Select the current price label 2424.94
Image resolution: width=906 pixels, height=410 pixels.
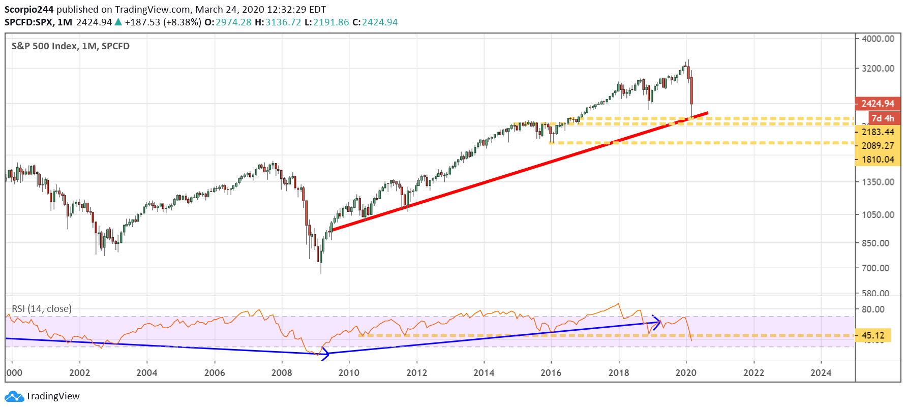pyautogui.click(x=878, y=104)
